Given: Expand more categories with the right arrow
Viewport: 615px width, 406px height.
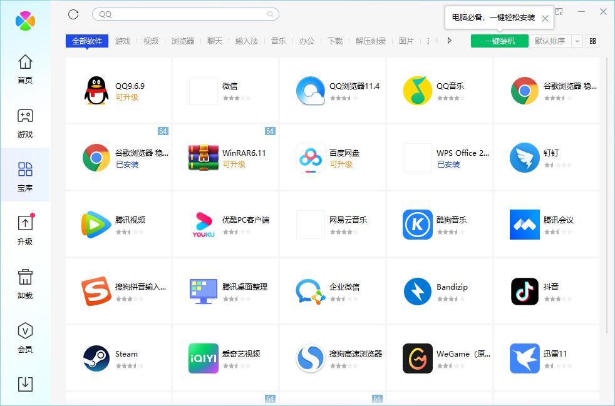Looking at the screenshot, I should tap(450, 41).
